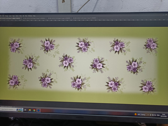Open Task View on the taskbar

point(25,110)
